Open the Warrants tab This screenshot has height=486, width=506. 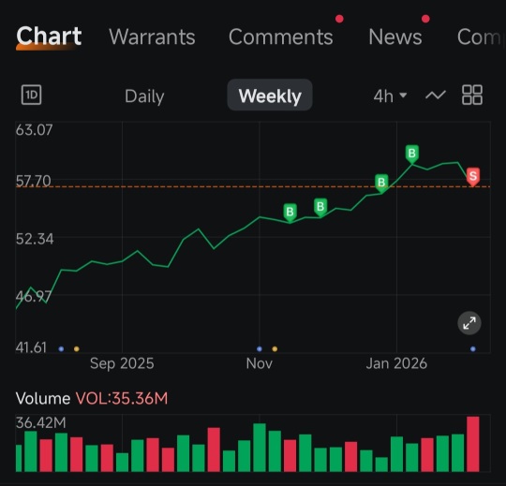[152, 37]
